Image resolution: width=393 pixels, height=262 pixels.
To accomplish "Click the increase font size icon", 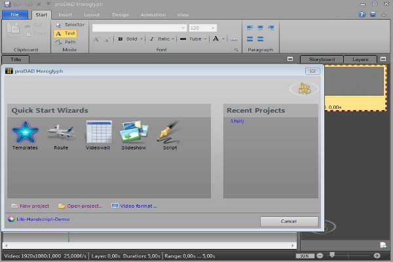I will pyautogui.click(x=96, y=39).
